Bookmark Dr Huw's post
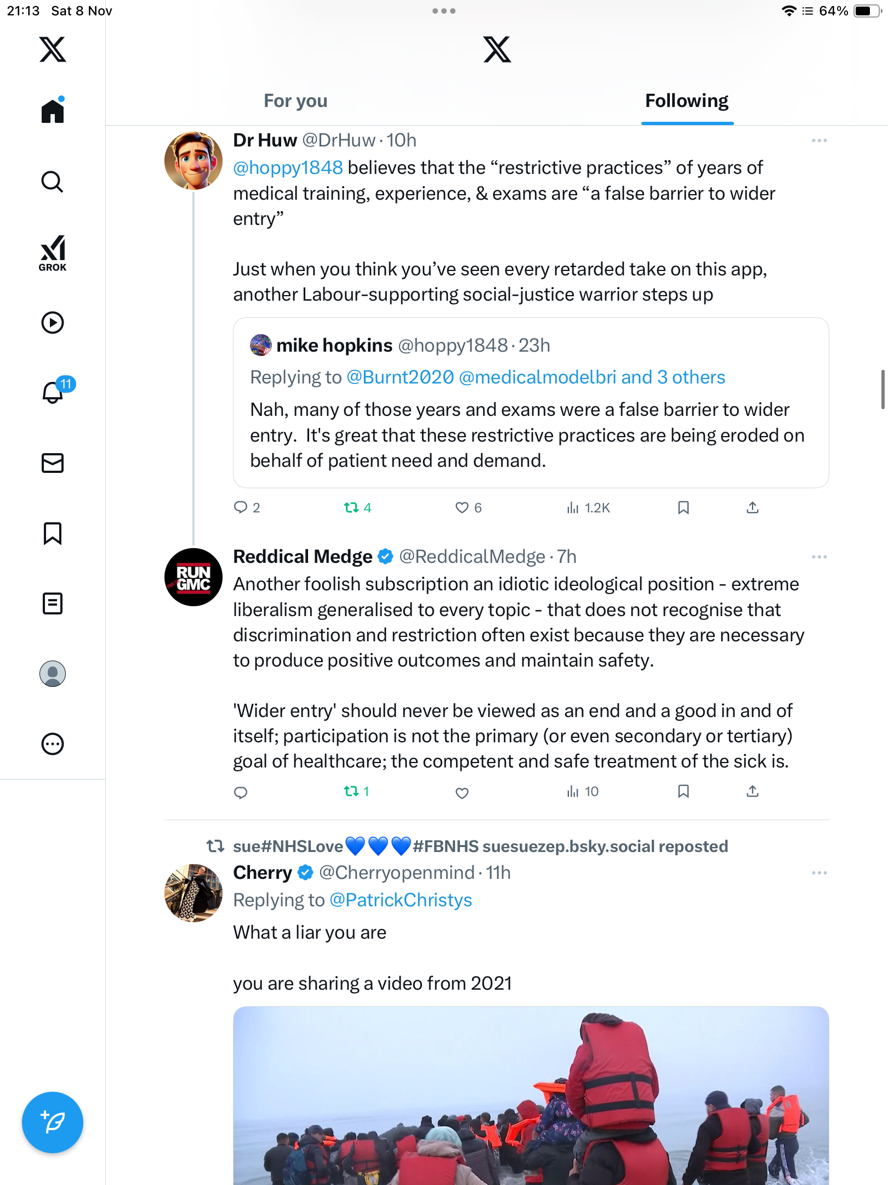Image resolution: width=888 pixels, height=1185 pixels. [x=683, y=507]
